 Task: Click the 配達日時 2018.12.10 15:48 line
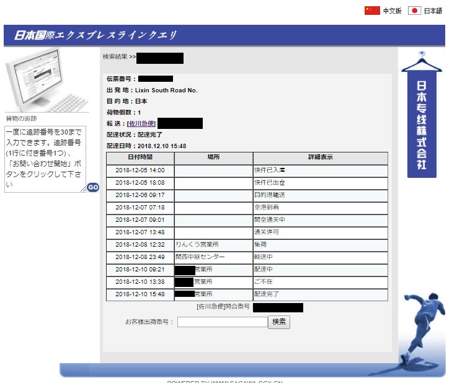point(146,146)
